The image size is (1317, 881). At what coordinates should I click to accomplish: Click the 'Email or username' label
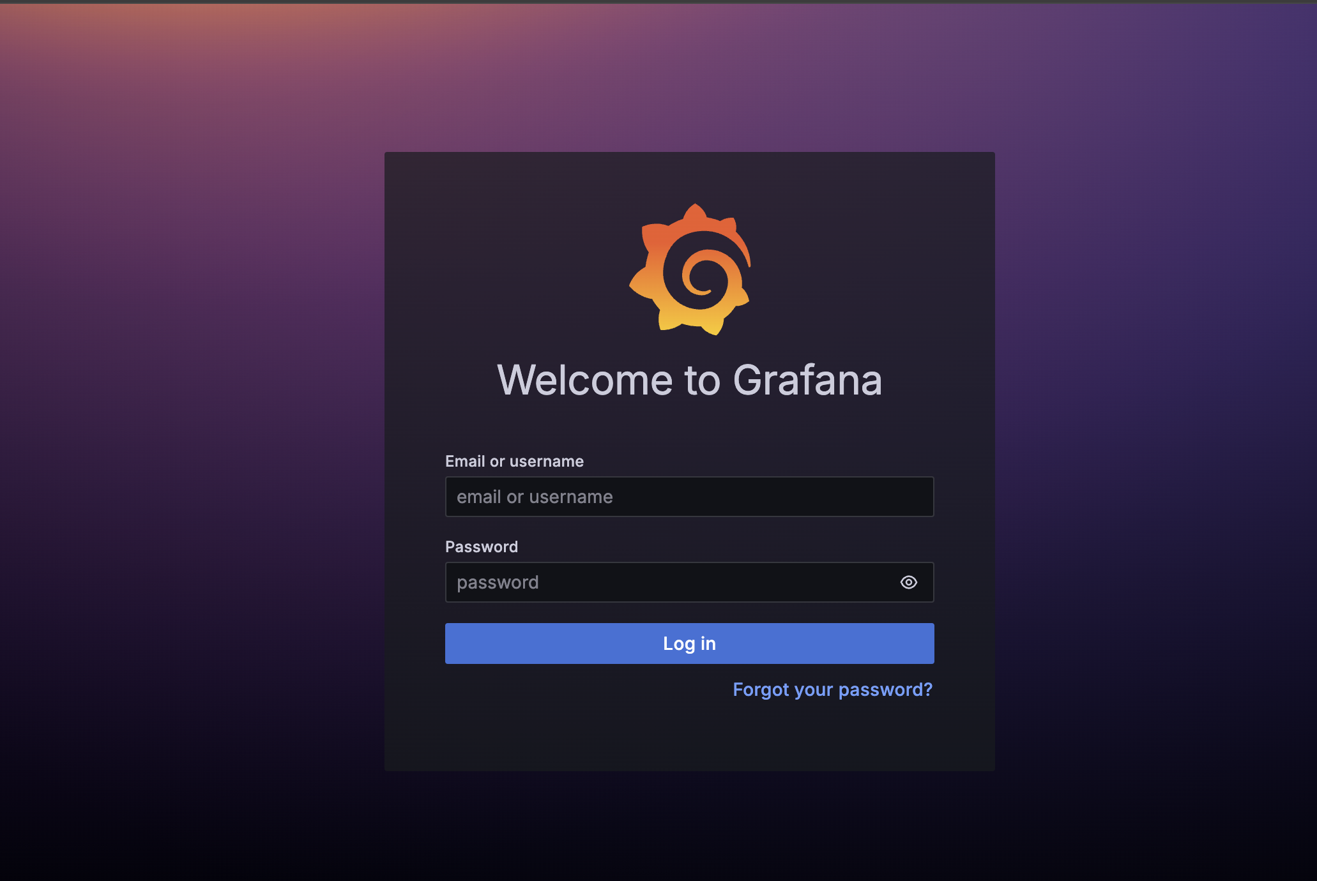(514, 461)
